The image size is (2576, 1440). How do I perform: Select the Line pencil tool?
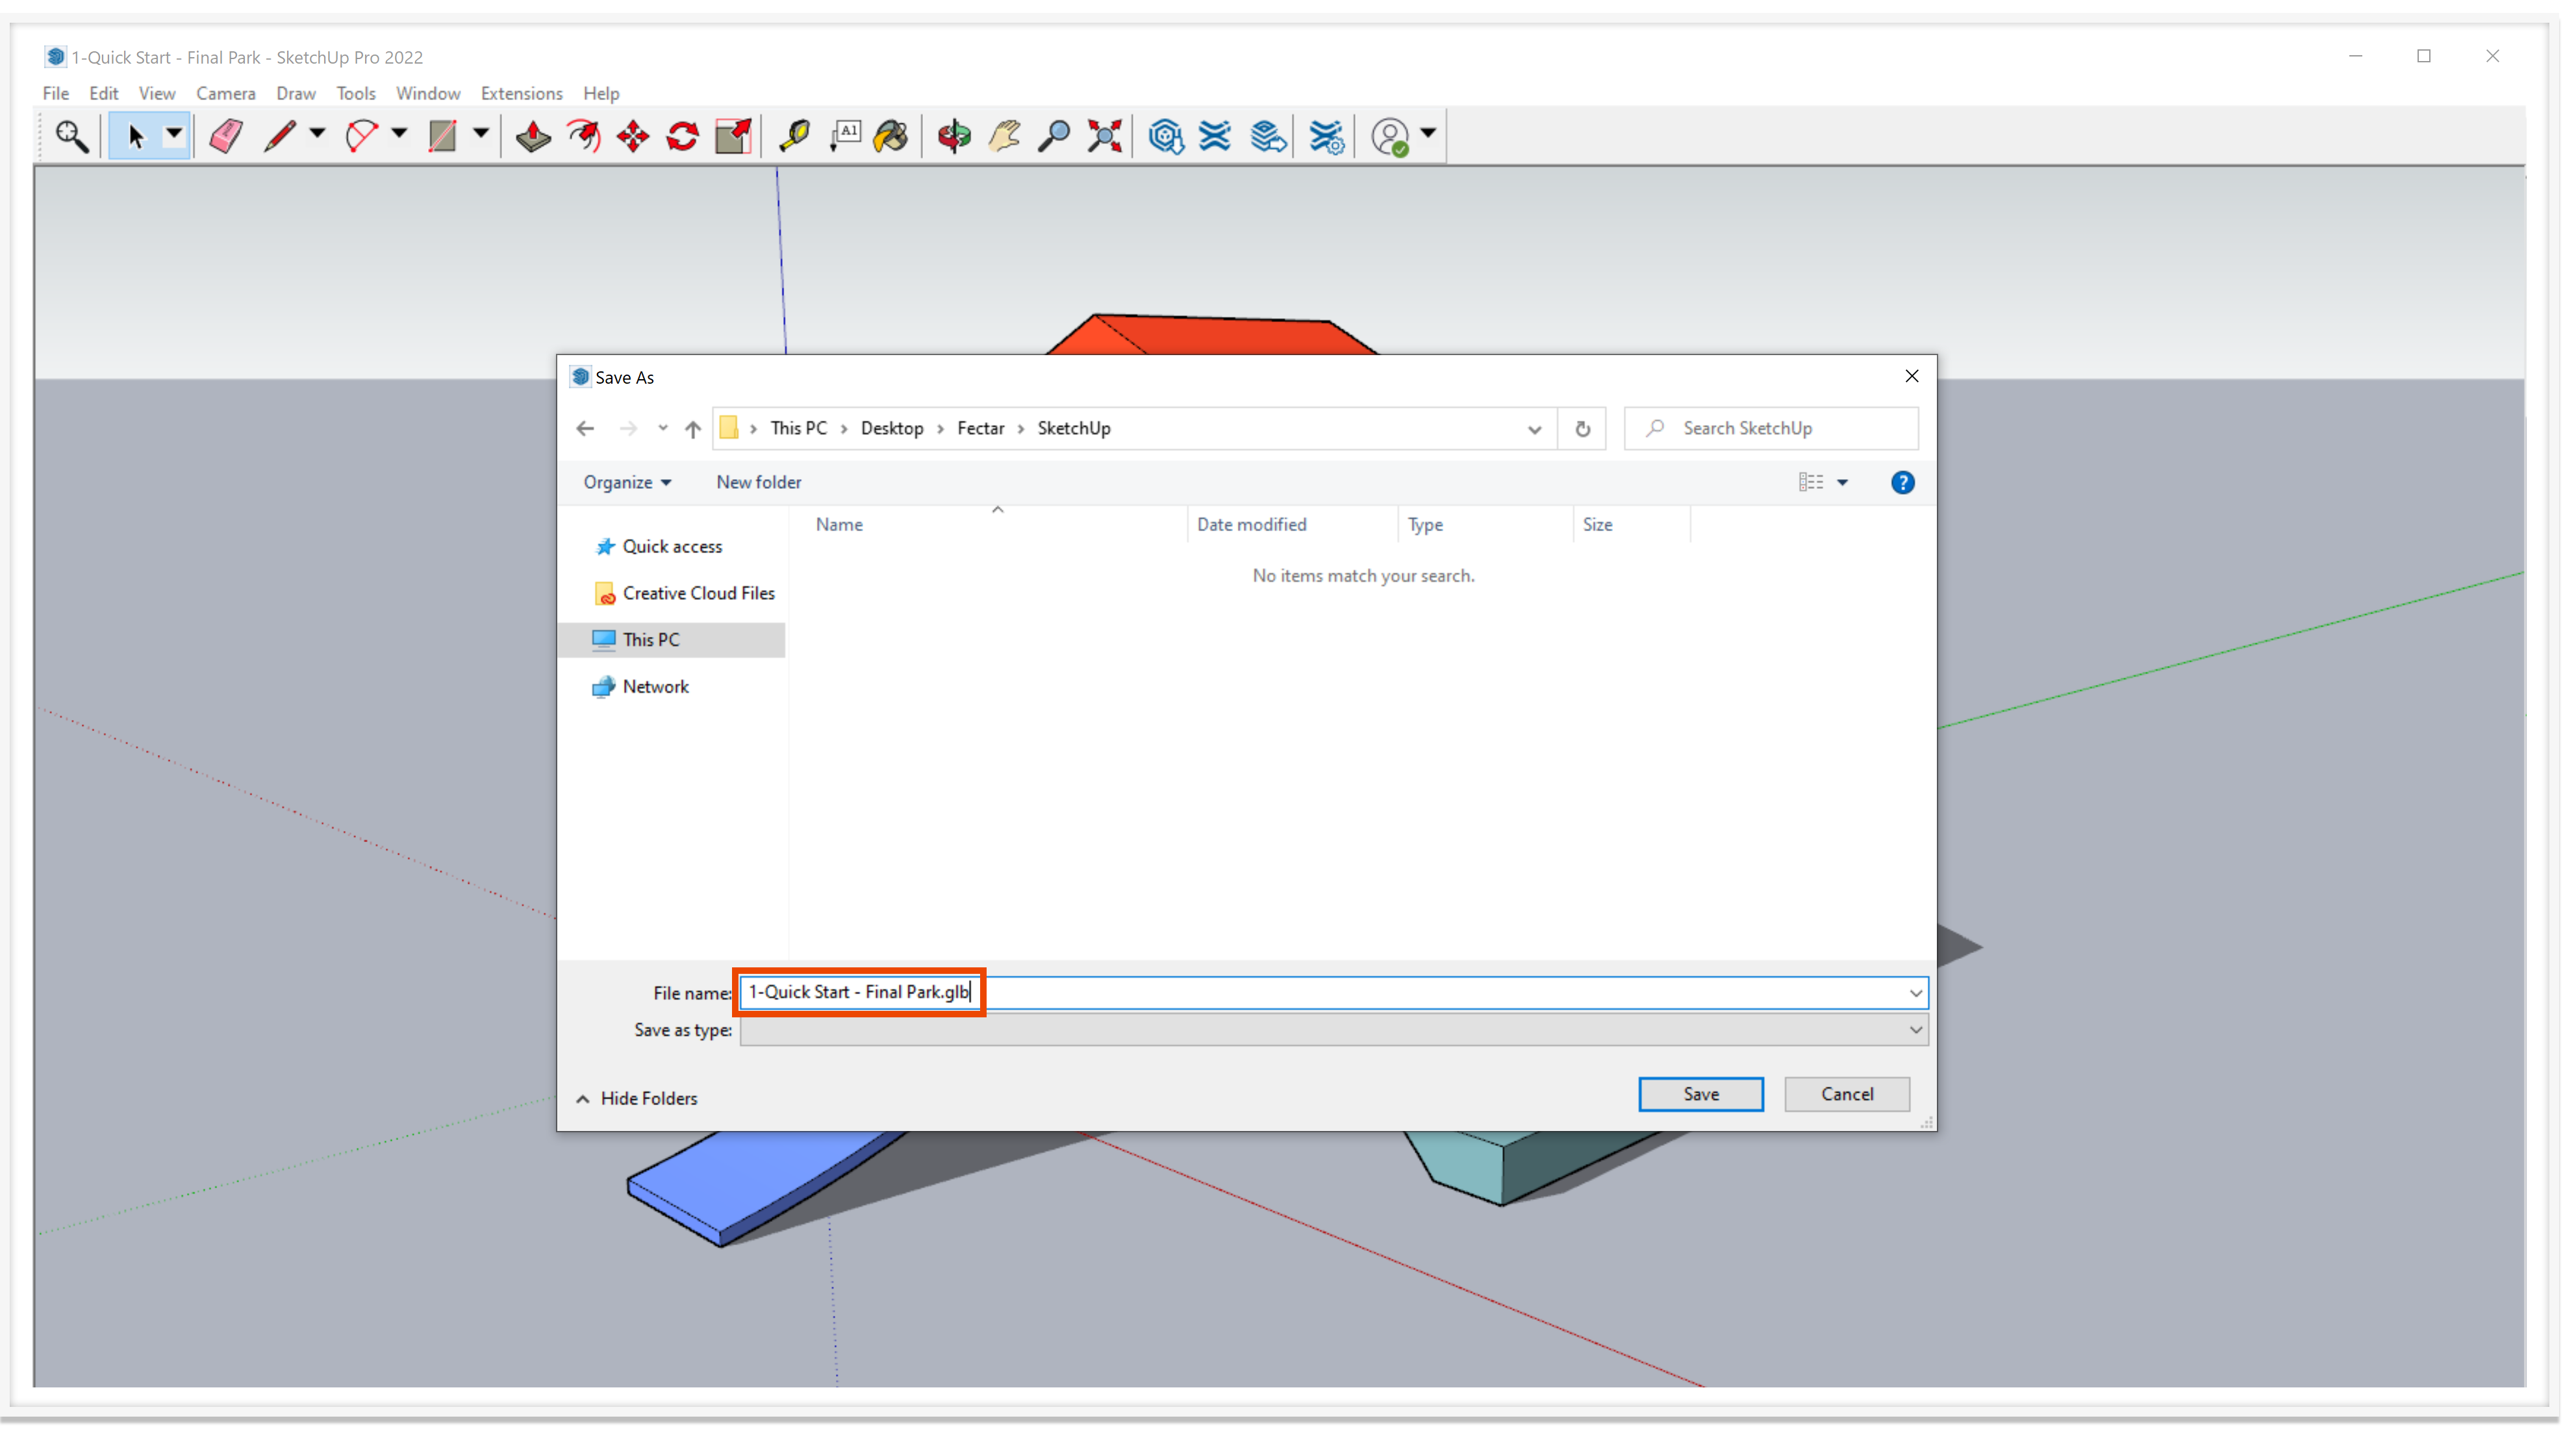pos(280,136)
